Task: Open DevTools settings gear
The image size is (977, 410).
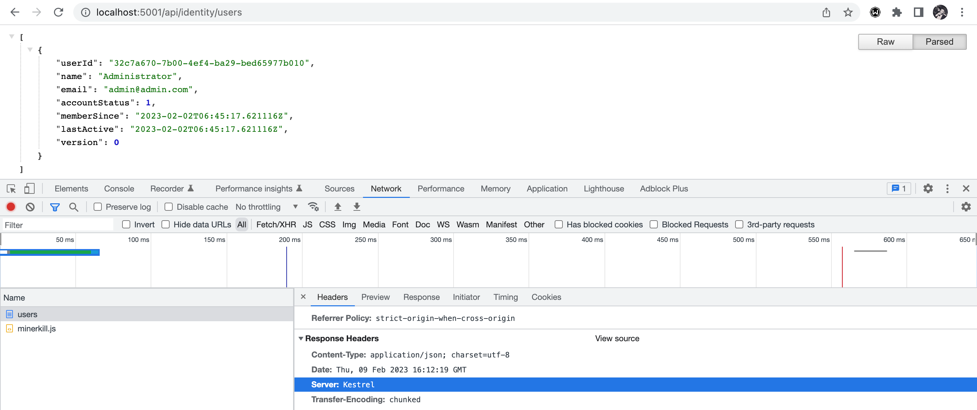Action: pos(928,188)
